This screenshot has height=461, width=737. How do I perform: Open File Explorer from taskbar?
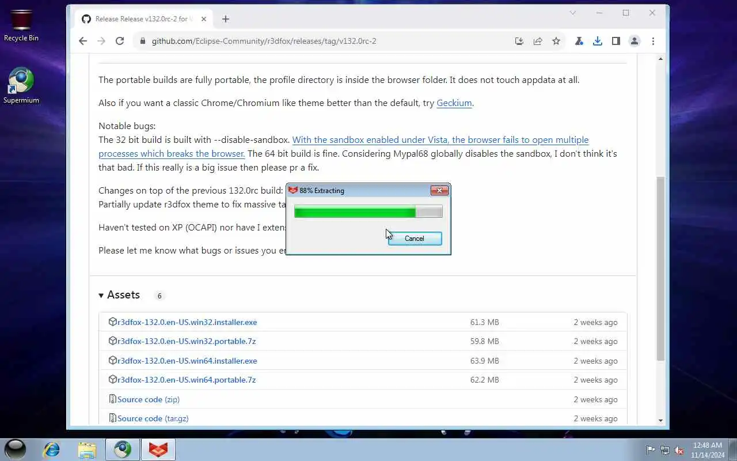[87, 449]
